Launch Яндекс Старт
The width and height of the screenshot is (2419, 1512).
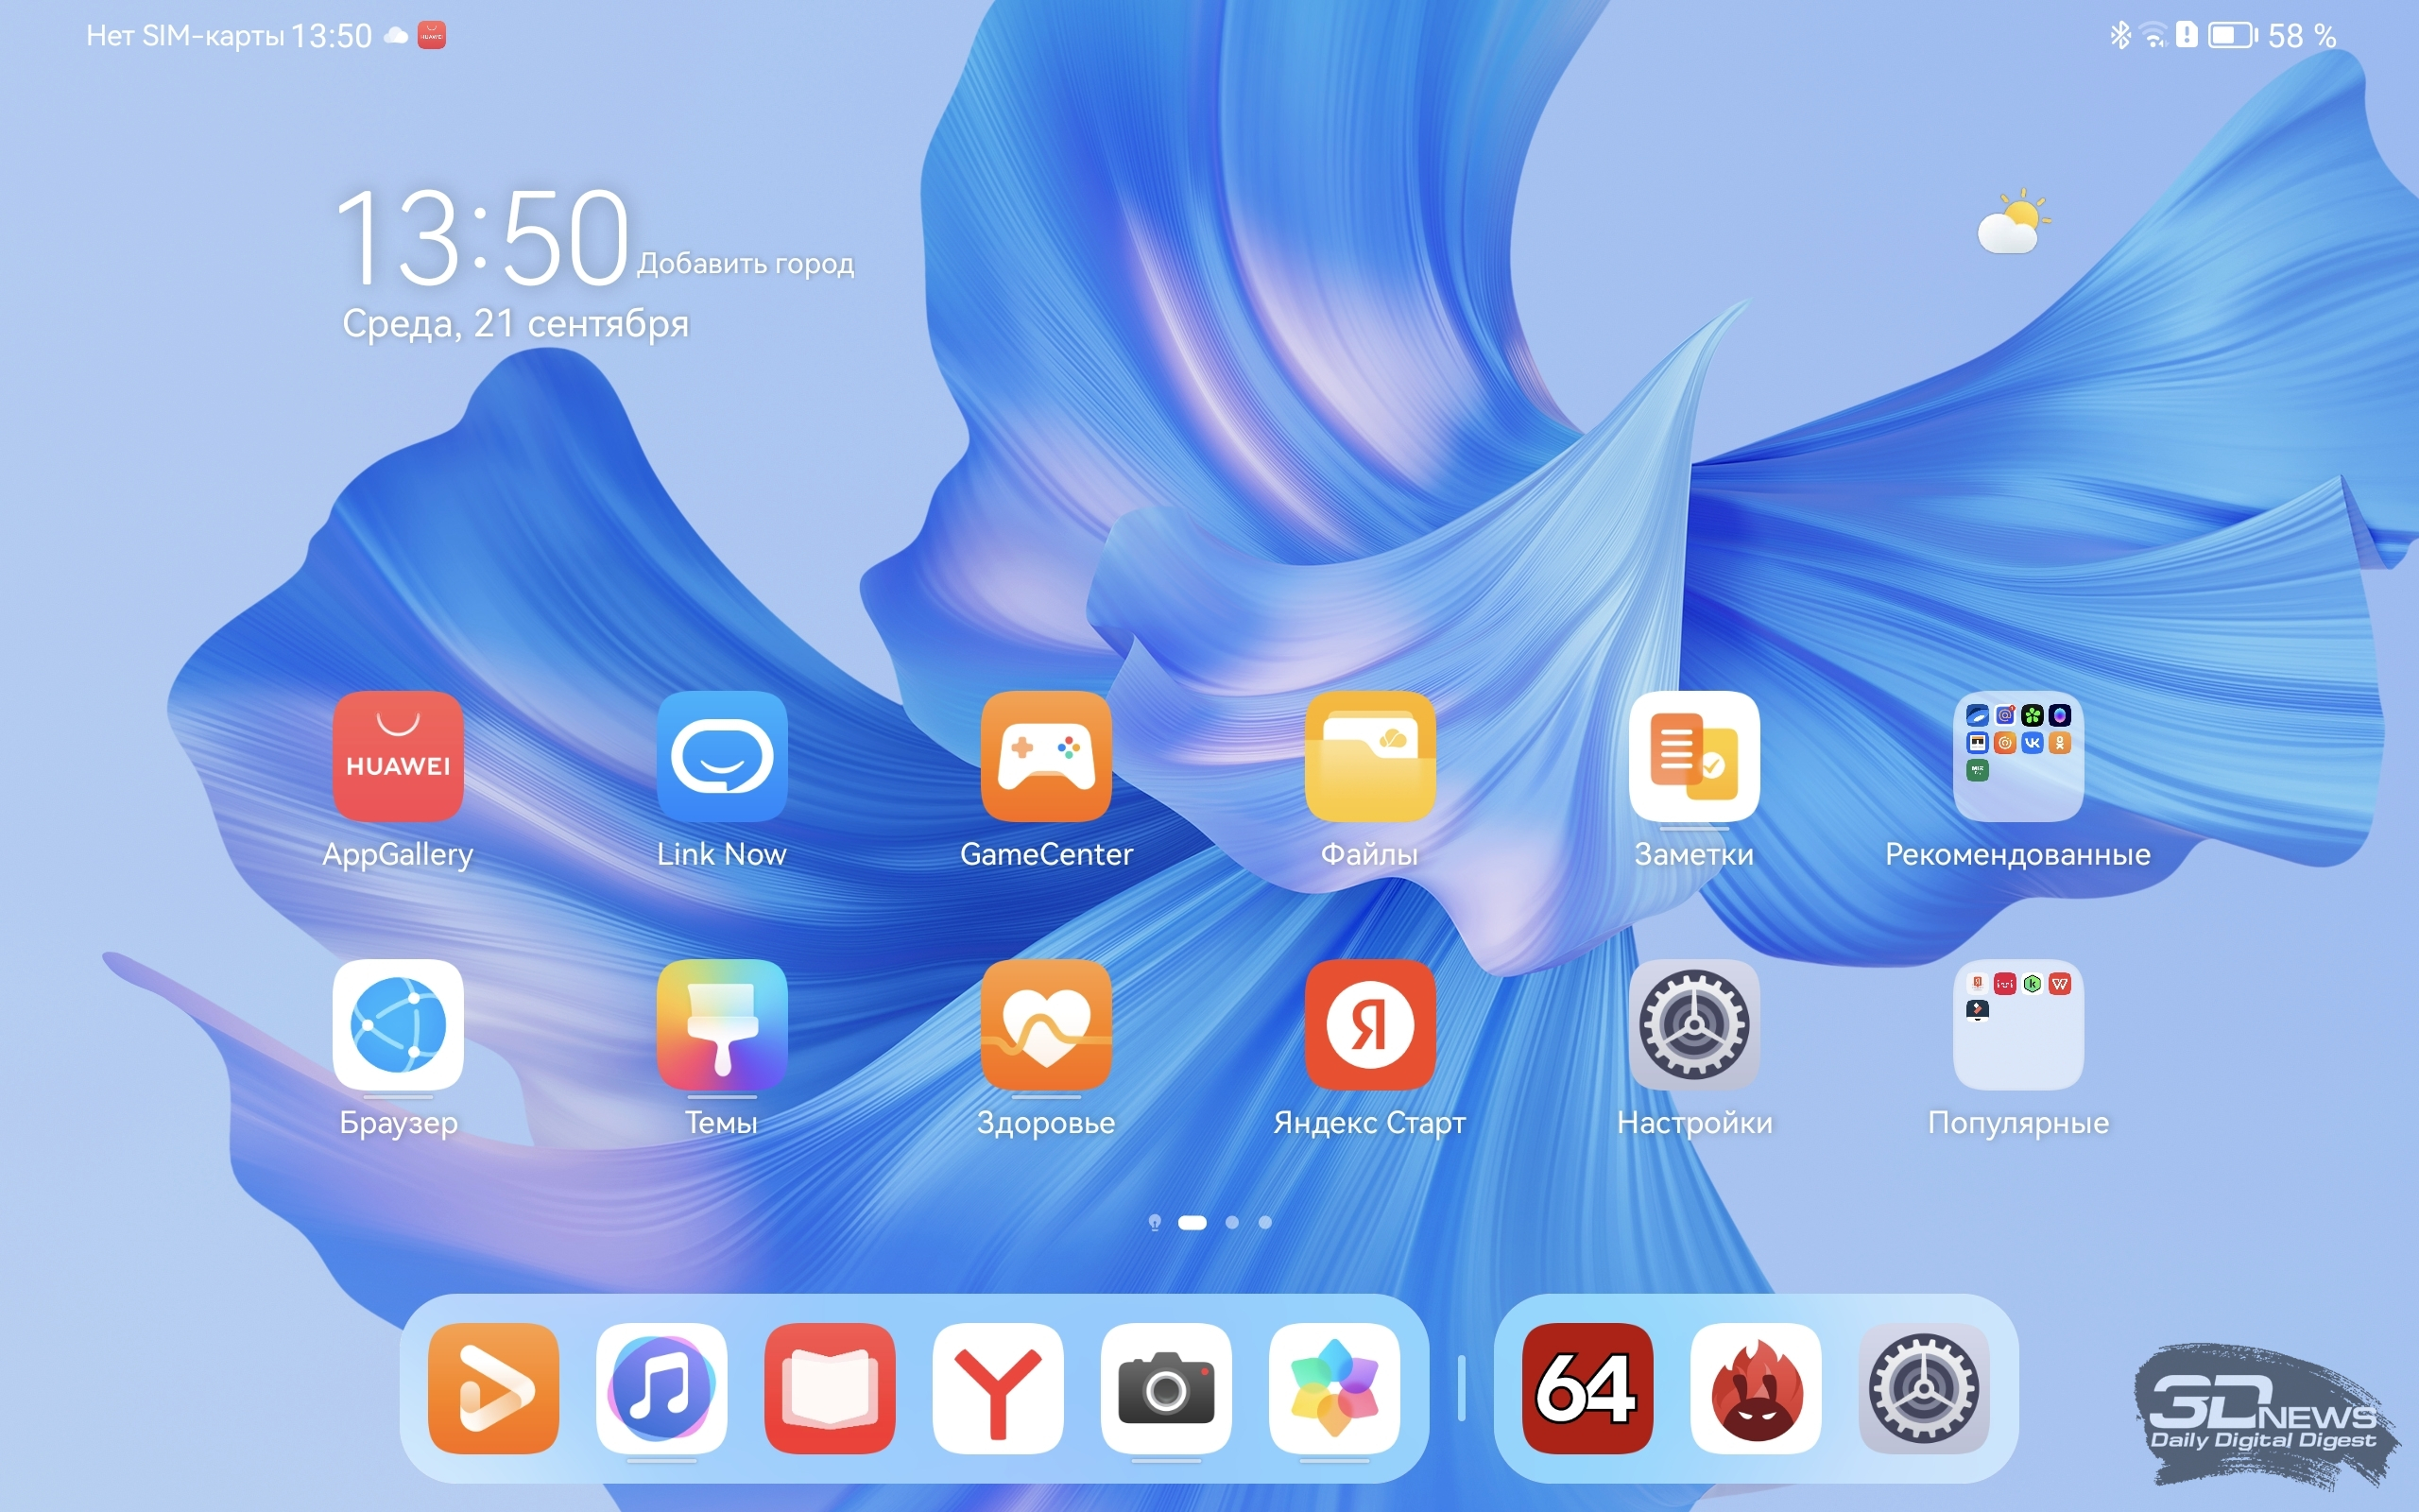tap(1369, 1024)
